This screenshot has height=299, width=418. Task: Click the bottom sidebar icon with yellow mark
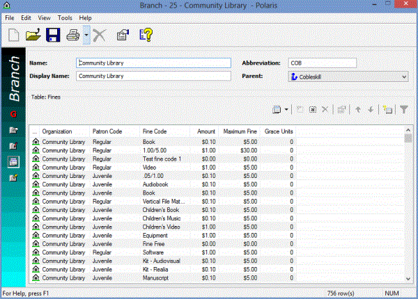click(13, 178)
